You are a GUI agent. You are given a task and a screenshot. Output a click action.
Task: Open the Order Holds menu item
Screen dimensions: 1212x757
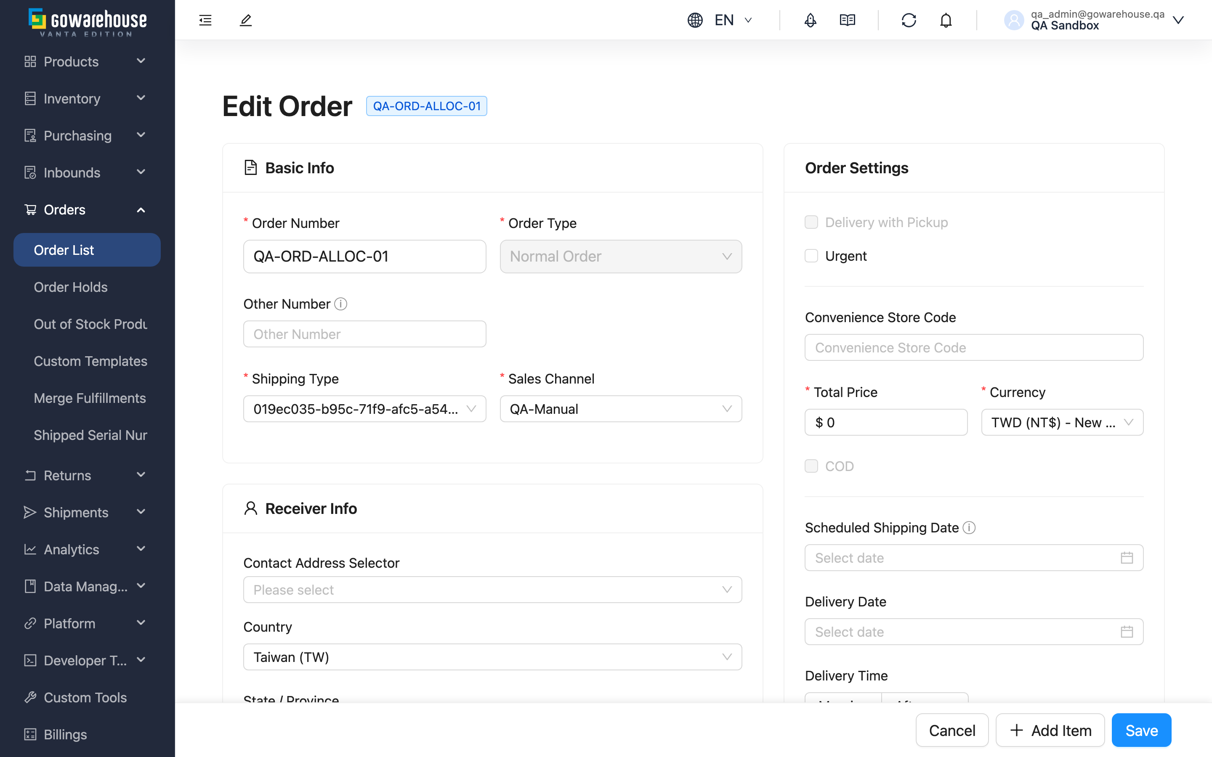87,287
